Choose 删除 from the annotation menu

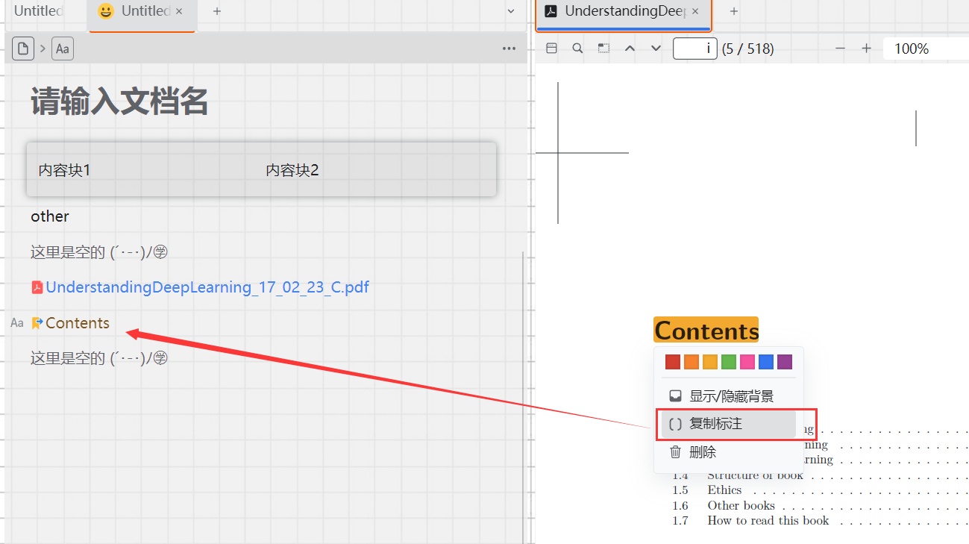tap(702, 452)
